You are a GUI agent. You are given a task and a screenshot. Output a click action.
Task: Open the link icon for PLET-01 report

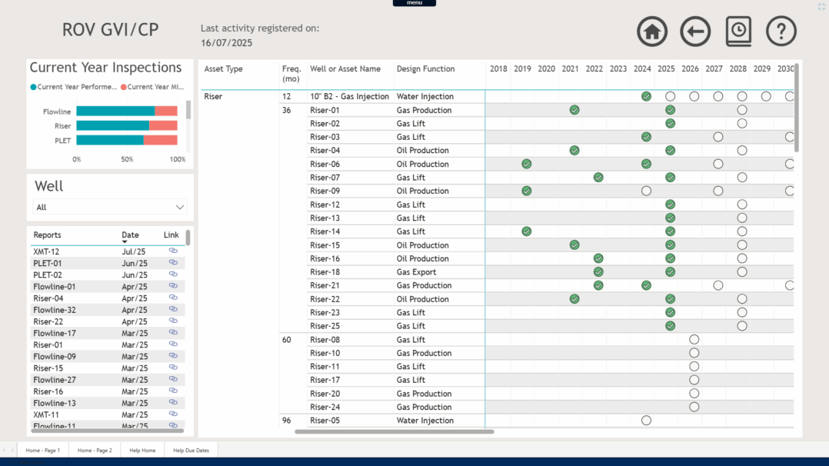click(173, 263)
